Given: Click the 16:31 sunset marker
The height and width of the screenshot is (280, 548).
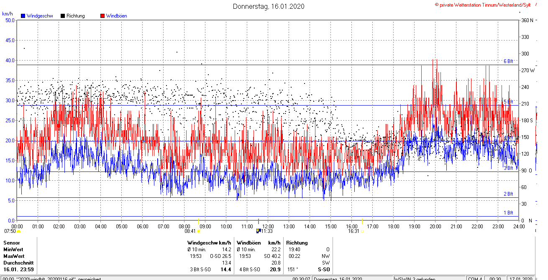Looking at the screenshot, I should tap(362, 231).
